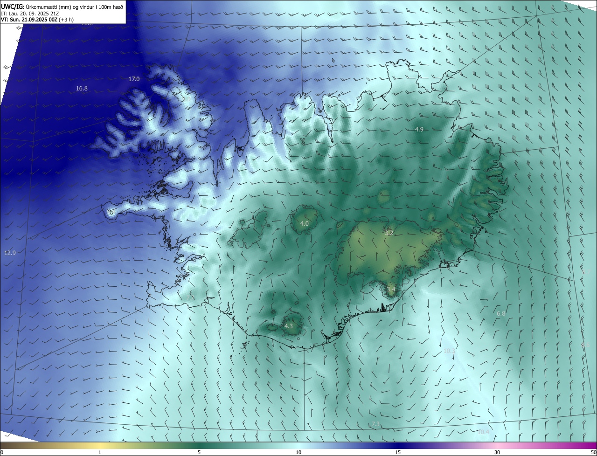This screenshot has width=597, height=456.
Task: Click the yellow section of the color bar
Action: click(100, 445)
